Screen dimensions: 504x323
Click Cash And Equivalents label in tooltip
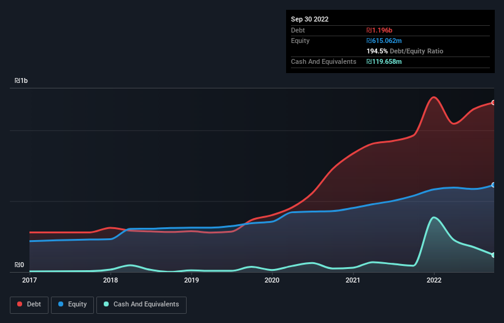tap(324, 61)
